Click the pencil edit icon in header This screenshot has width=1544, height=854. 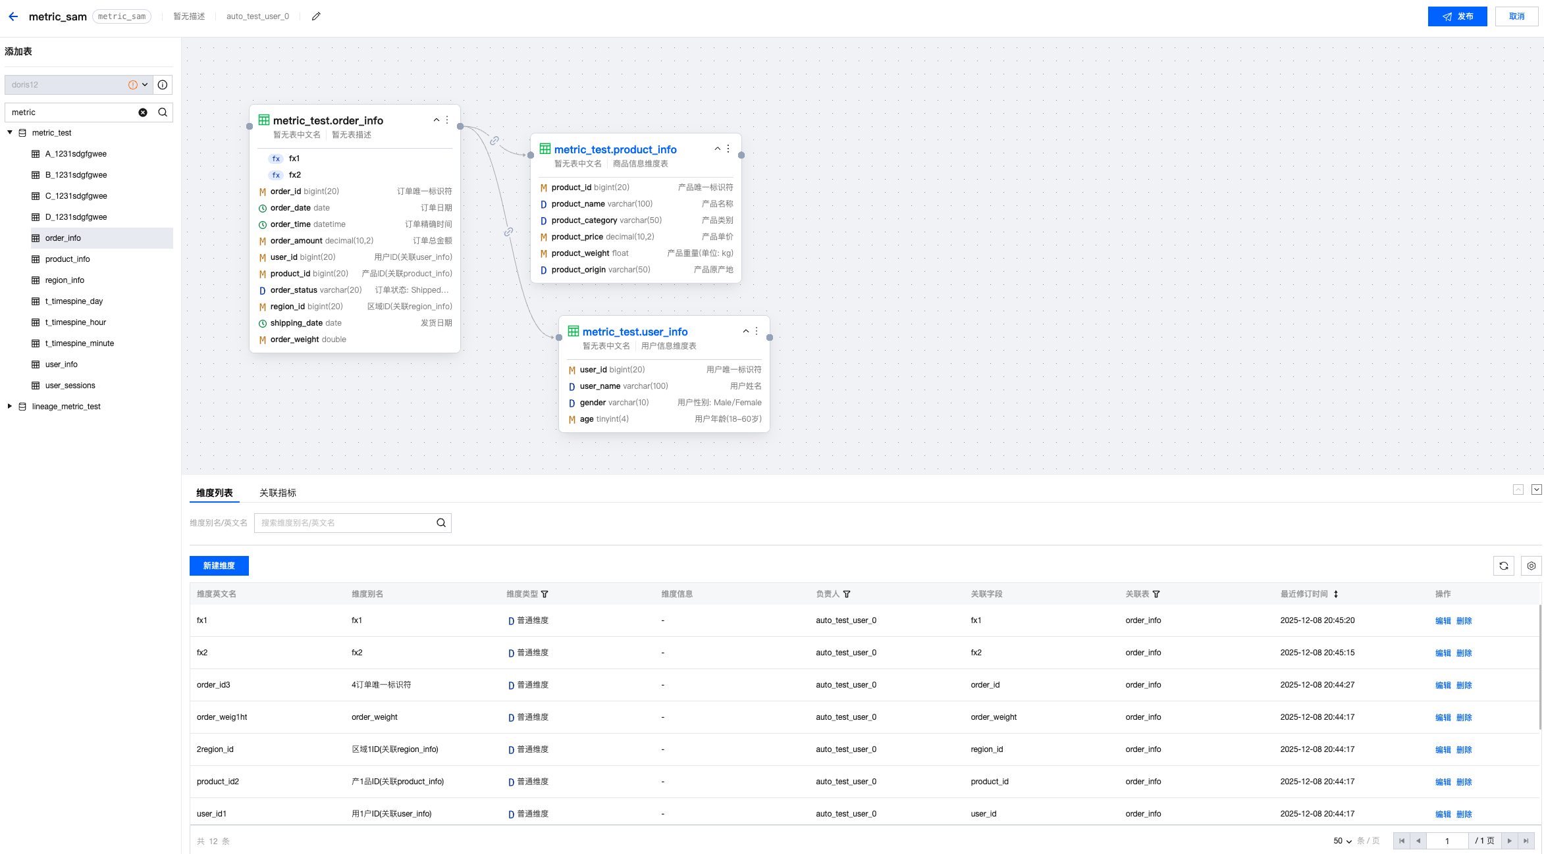point(316,16)
